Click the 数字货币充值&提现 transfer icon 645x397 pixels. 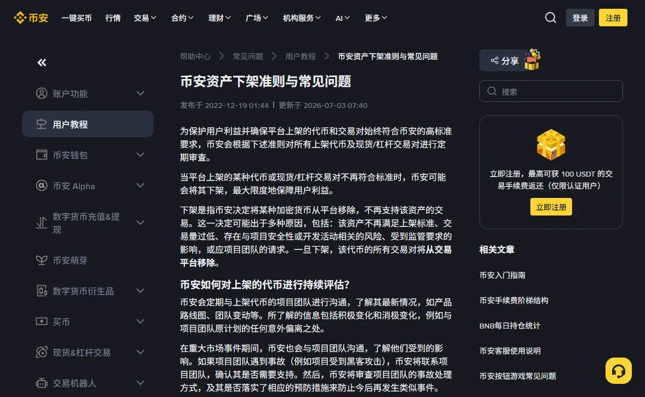(42, 223)
